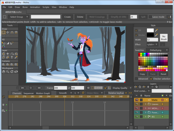Select the Track Camera tool
Image resolution: width=174 pixels, height=131 pixels.
point(3,64)
